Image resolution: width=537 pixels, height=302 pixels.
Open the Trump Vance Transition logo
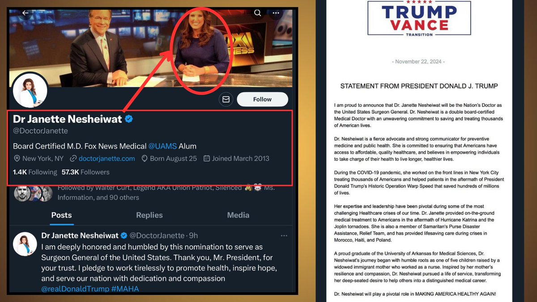point(419,17)
